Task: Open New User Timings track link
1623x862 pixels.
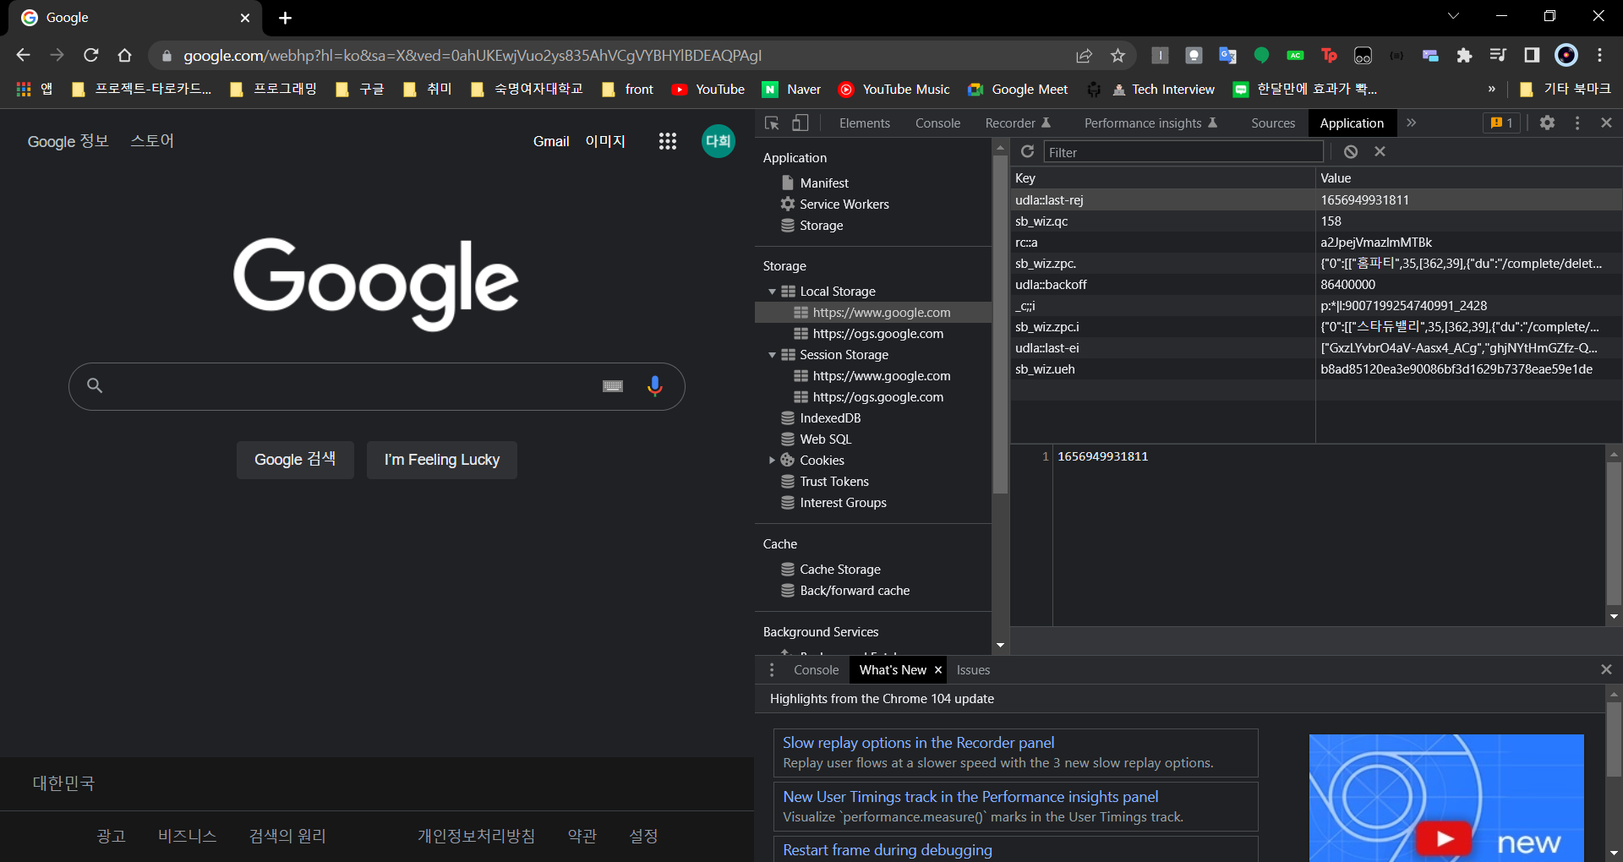Action: coord(970,797)
